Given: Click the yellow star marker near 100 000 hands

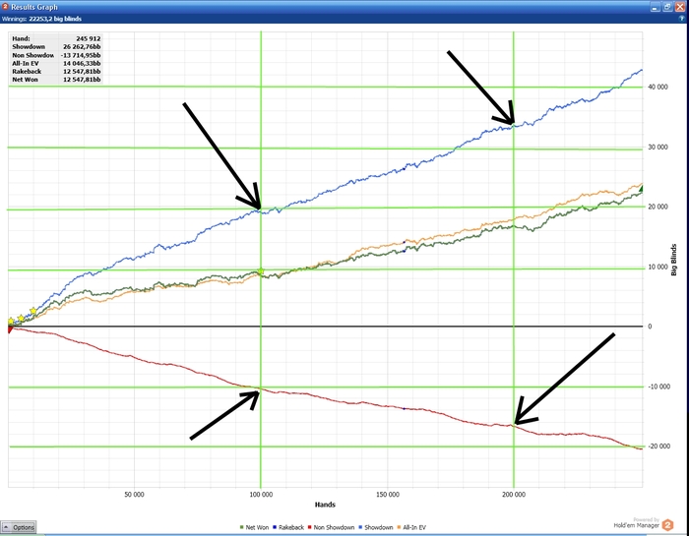Looking at the screenshot, I should pos(260,271).
